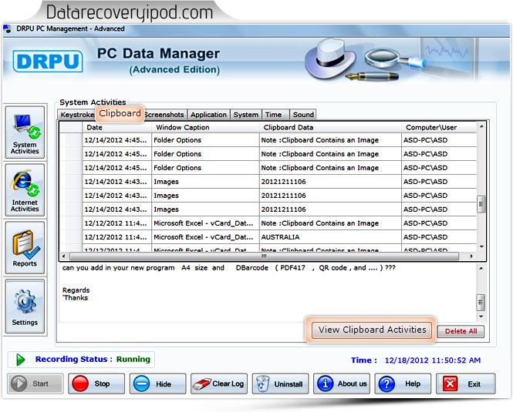Image resolution: width=513 pixels, height=412 pixels.
Task: Click Microsoft Excel row above AUSTRALIA row
Action: pyautogui.click(x=268, y=223)
